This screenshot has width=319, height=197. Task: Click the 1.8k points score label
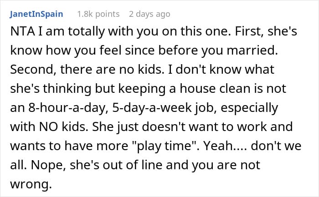98,14
